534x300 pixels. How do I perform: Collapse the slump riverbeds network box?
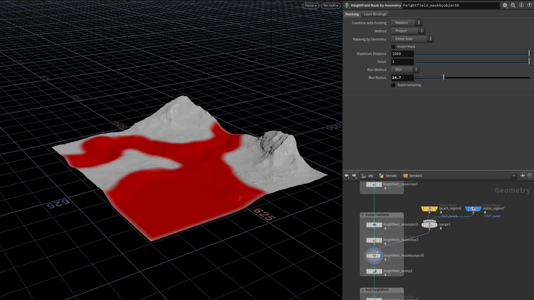tap(363, 215)
